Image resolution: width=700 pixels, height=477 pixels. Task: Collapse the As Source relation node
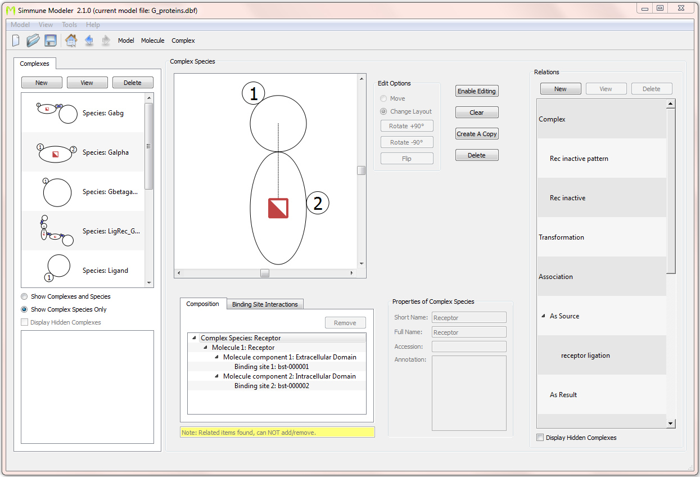point(543,316)
